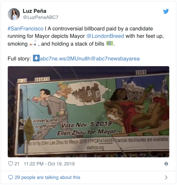Screen dimensions: 177x185
Task: Click the tweet body text
Action: pyautogui.click(x=86, y=36)
